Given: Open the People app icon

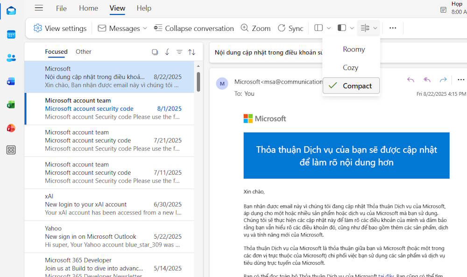Looking at the screenshot, I should point(11,57).
